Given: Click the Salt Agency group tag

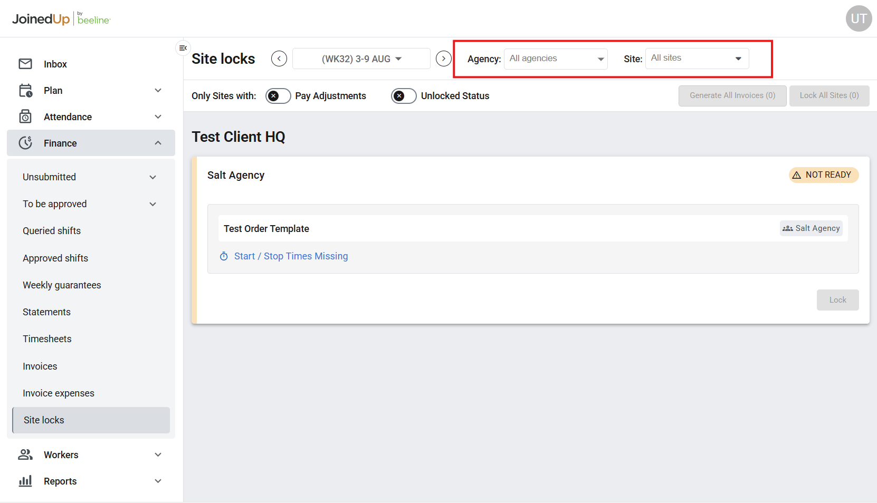Looking at the screenshot, I should pyautogui.click(x=811, y=228).
